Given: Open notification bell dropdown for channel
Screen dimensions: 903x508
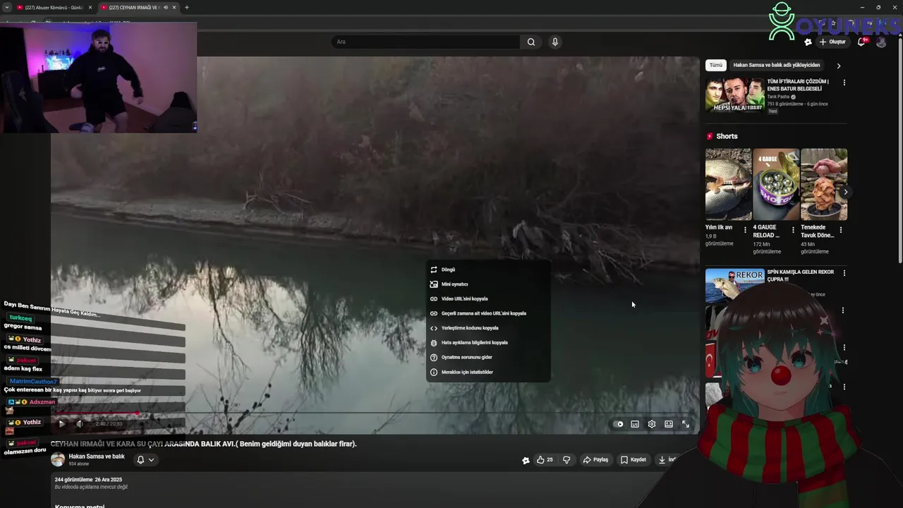Looking at the screenshot, I should tap(145, 460).
